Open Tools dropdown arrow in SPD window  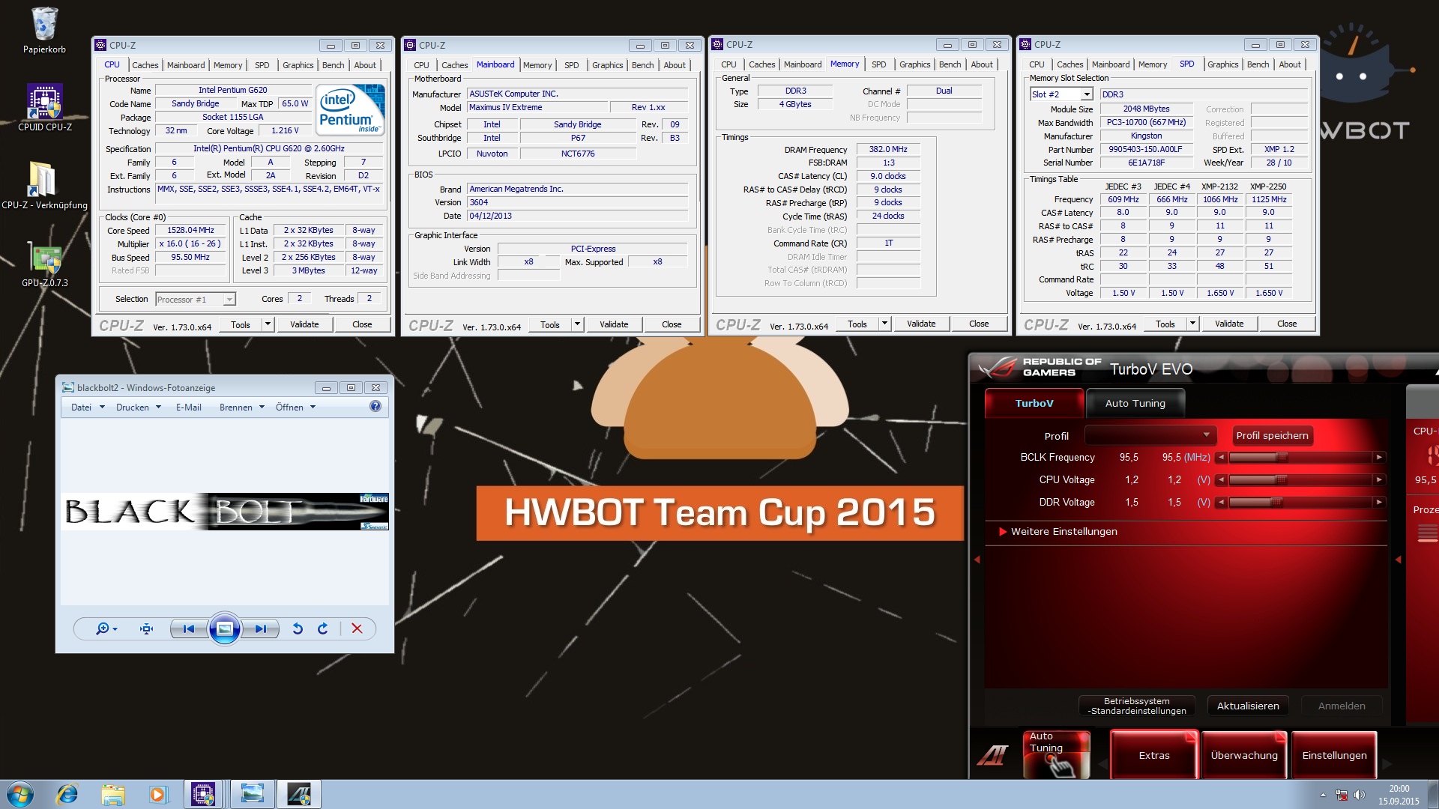pos(1192,324)
